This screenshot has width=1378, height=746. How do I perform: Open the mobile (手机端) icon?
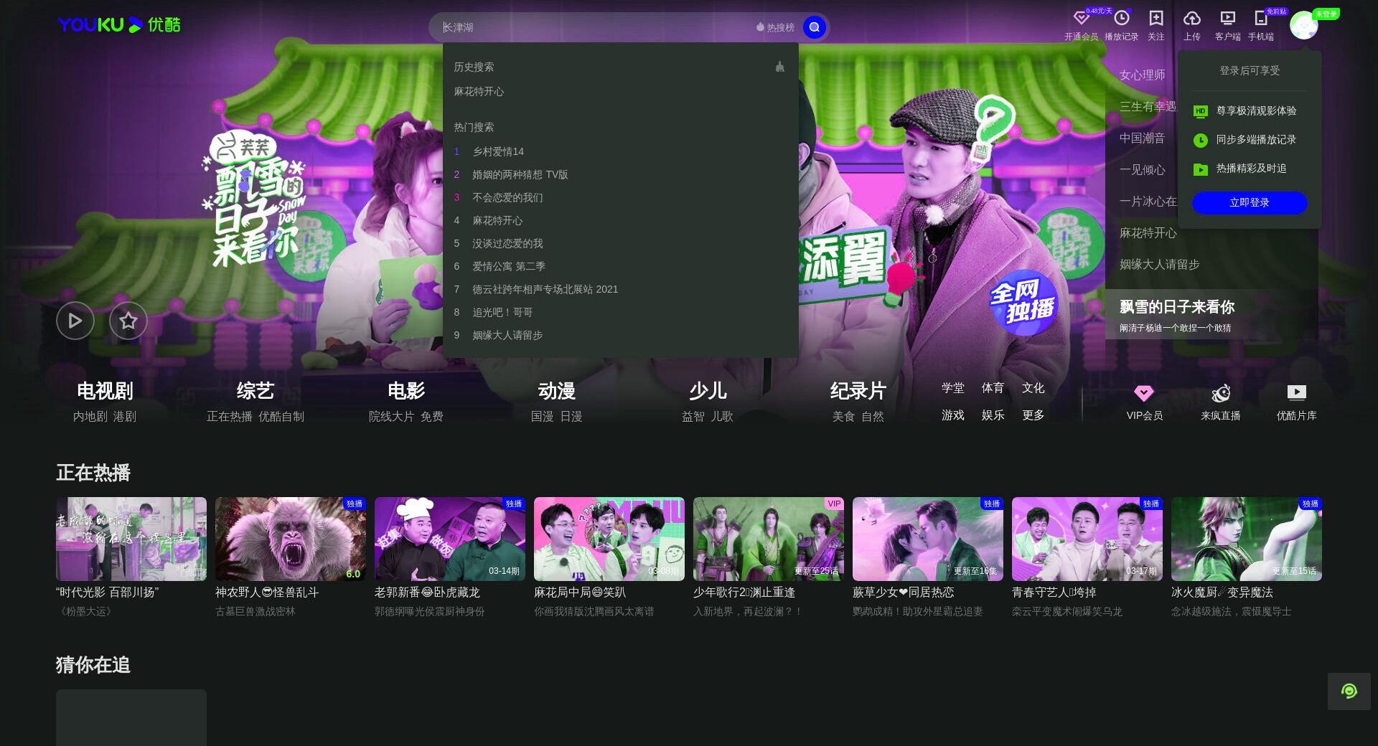pos(1260,19)
